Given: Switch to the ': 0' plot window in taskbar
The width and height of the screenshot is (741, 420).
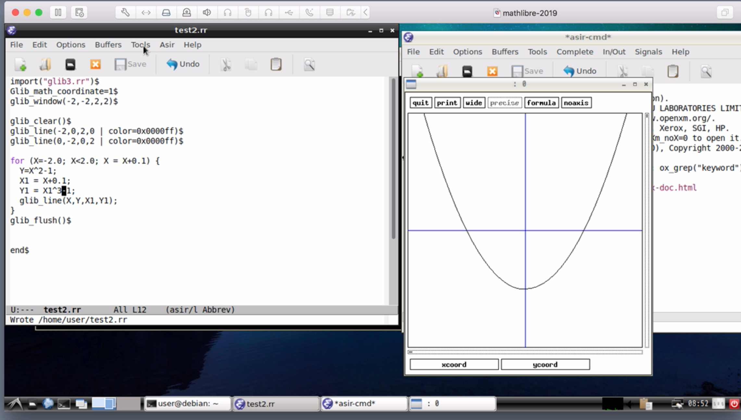Looking at the screenshot, I should coord(453,404).
